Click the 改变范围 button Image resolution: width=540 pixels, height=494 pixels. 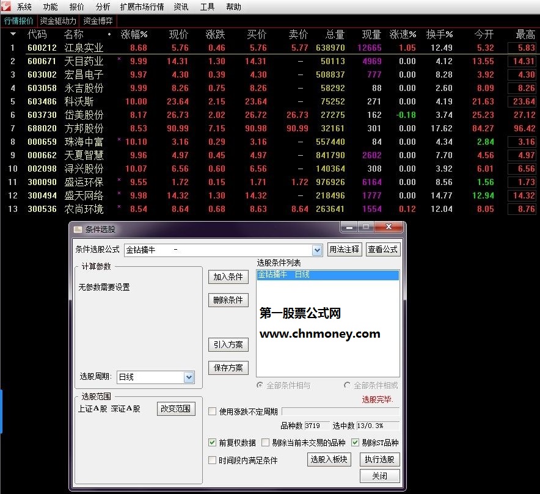point(176,409)
